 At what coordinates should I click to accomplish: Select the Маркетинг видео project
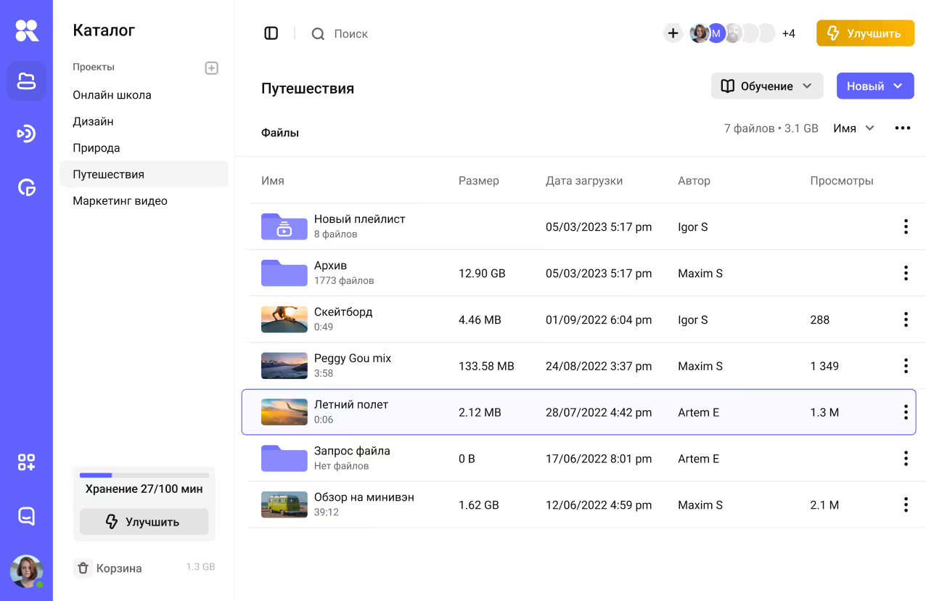(120, 201)
